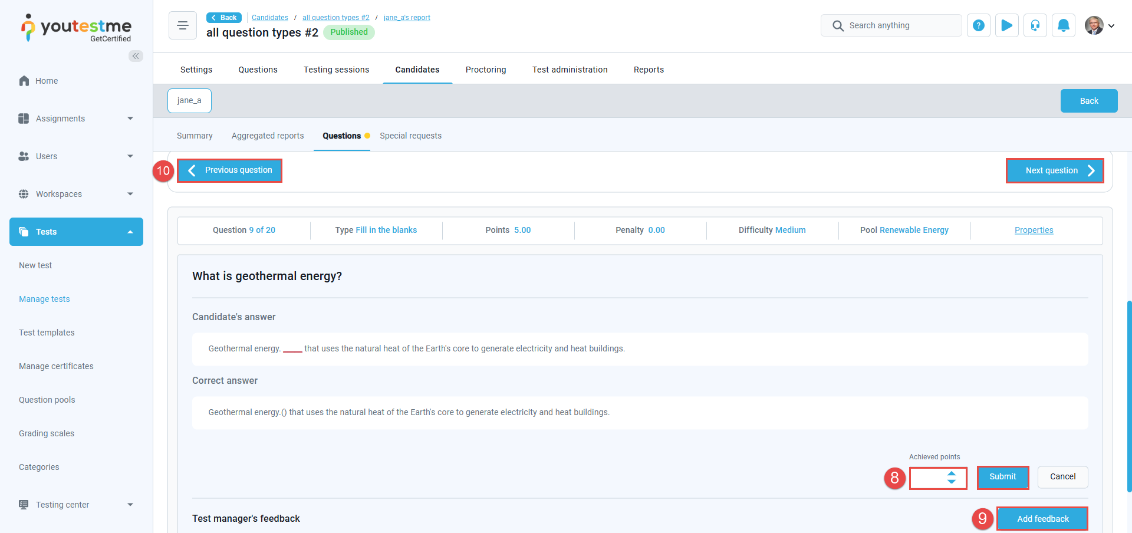Decrease achieved points with down arrow
The height and width of the screenshot is (533, 1132).
tap(952, 482)
